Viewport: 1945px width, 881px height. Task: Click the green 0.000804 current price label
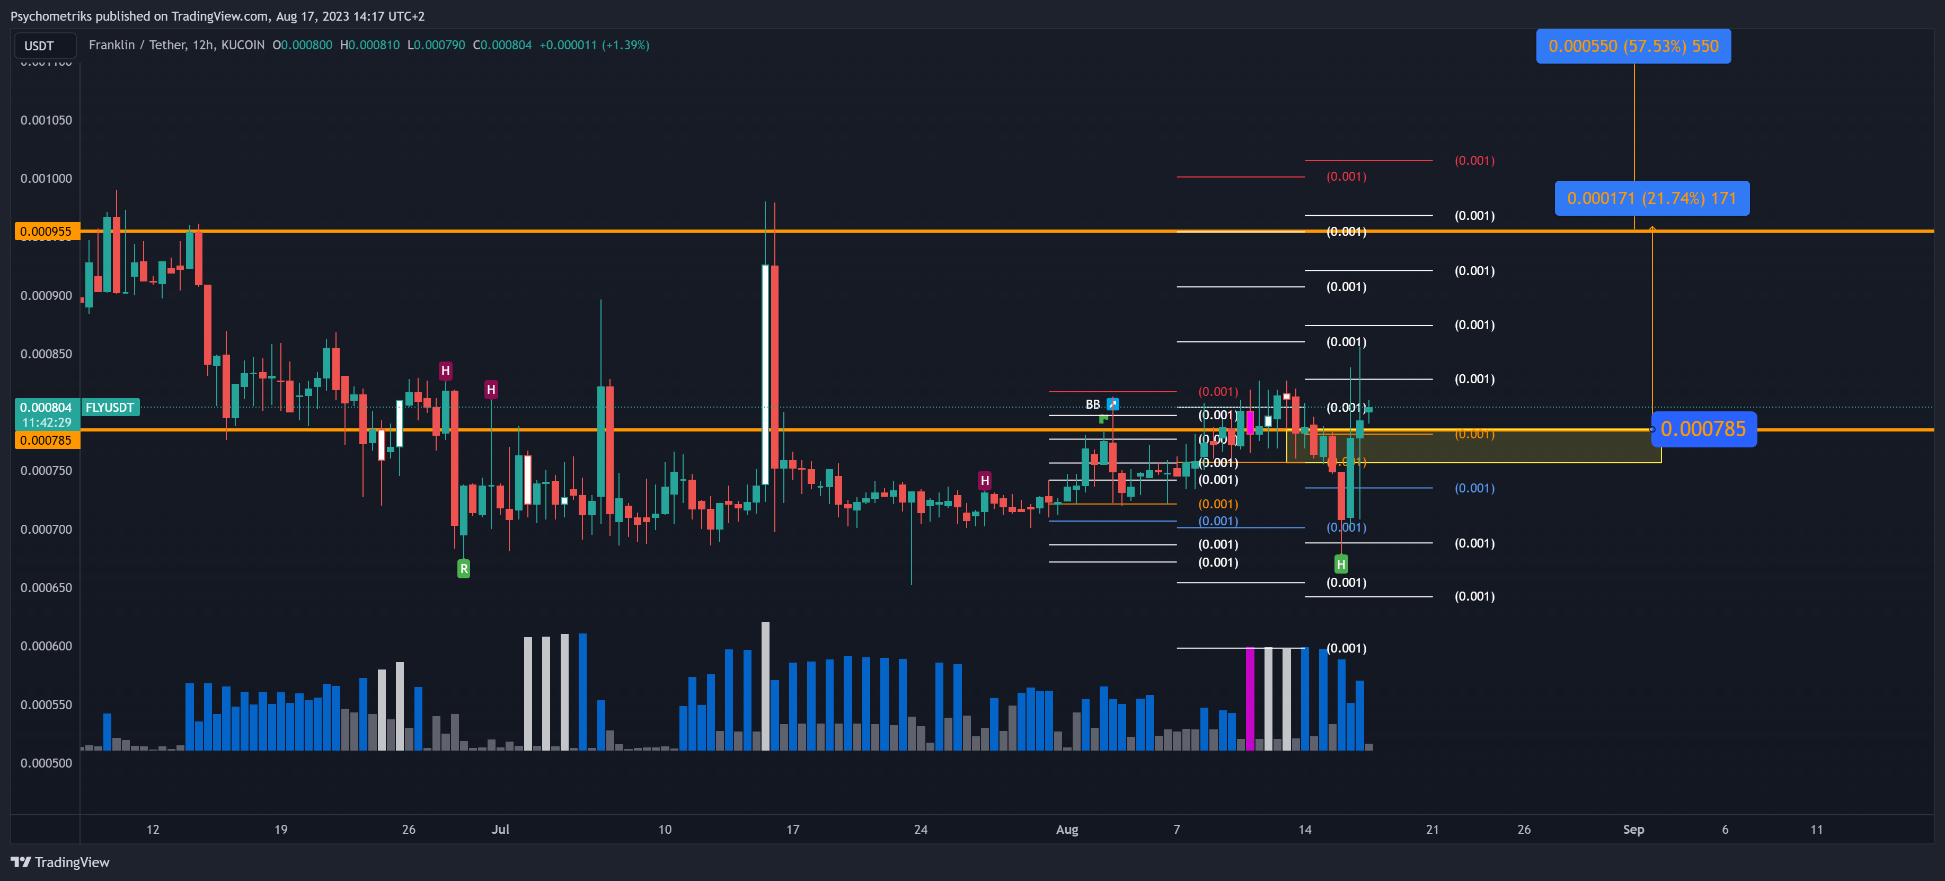point(47,408)
